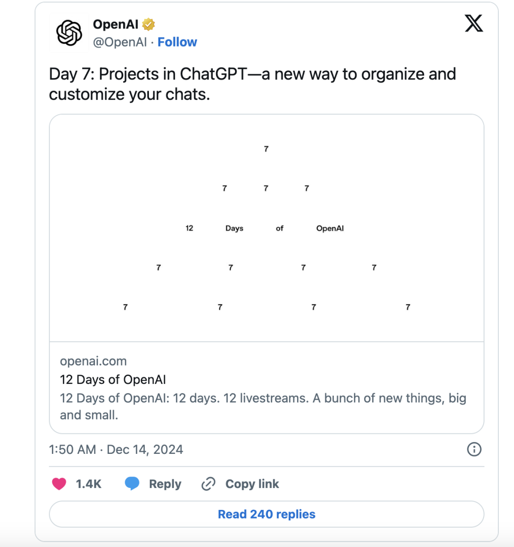Open Read 240 replies button
The height and width of the screenshot is (547, 514).
pyautogui.click(x=267, y=514)
